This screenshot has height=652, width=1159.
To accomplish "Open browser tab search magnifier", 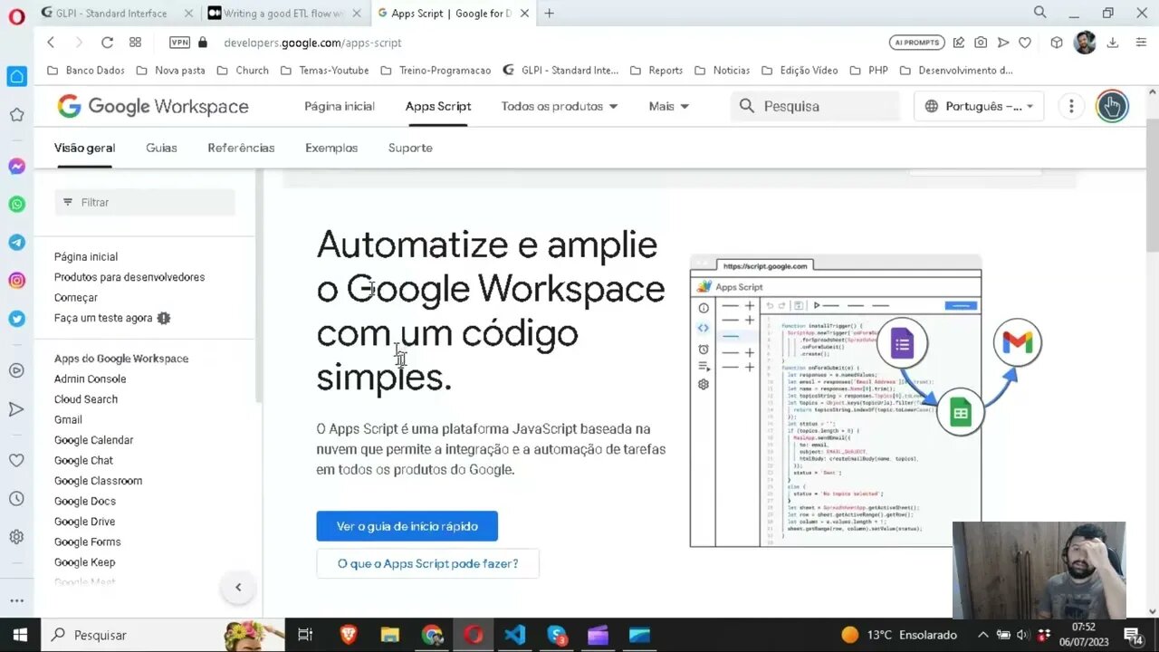I will 1040,13.
